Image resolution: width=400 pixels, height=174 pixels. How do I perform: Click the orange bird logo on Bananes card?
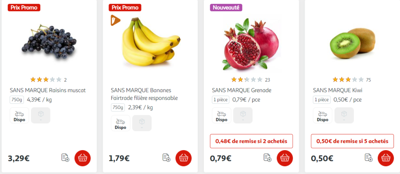pyautogui.click(x=115, y=20)
